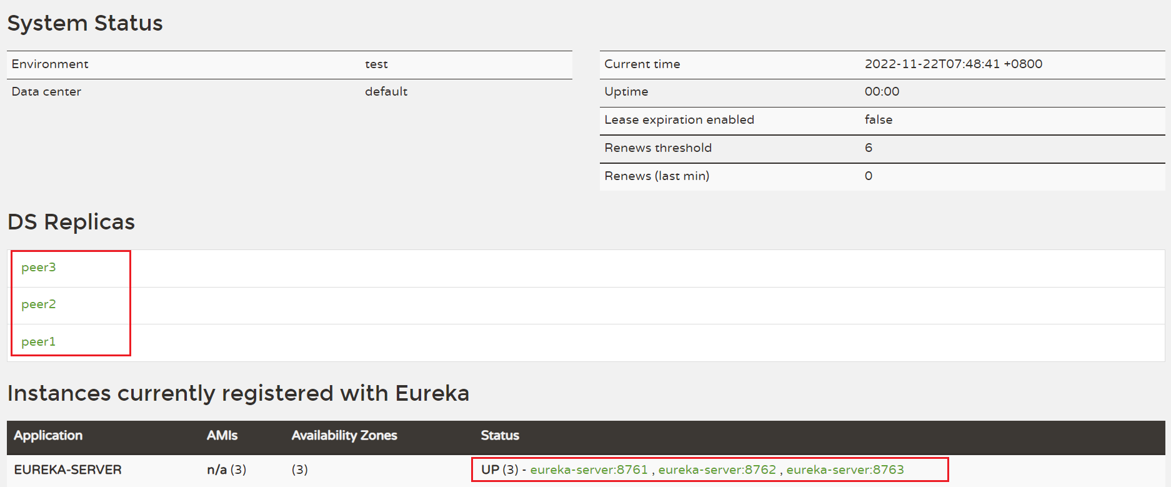Select the environment value 'test'
The height and width of the screenshot is (487, 1171).
376,64
